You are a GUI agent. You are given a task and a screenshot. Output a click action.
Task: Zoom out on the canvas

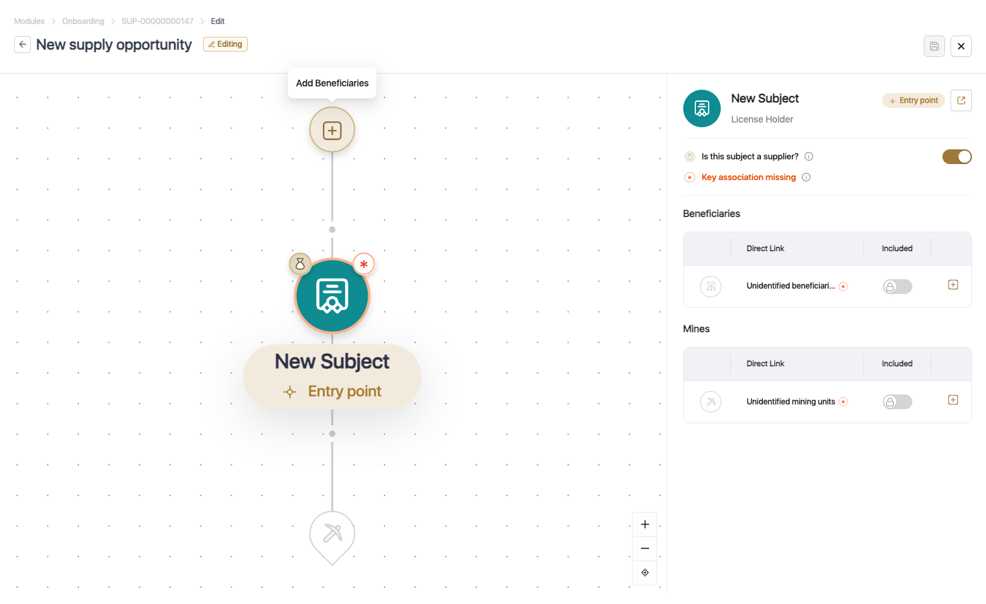pos(645,548)
